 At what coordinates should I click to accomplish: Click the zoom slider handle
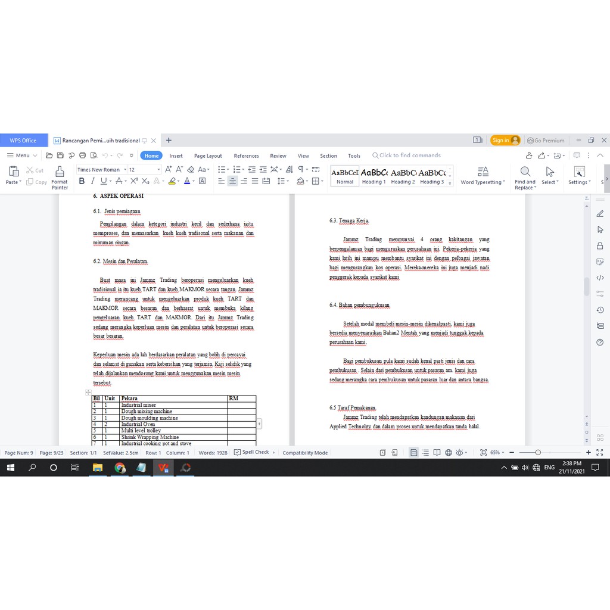point(538,453)
